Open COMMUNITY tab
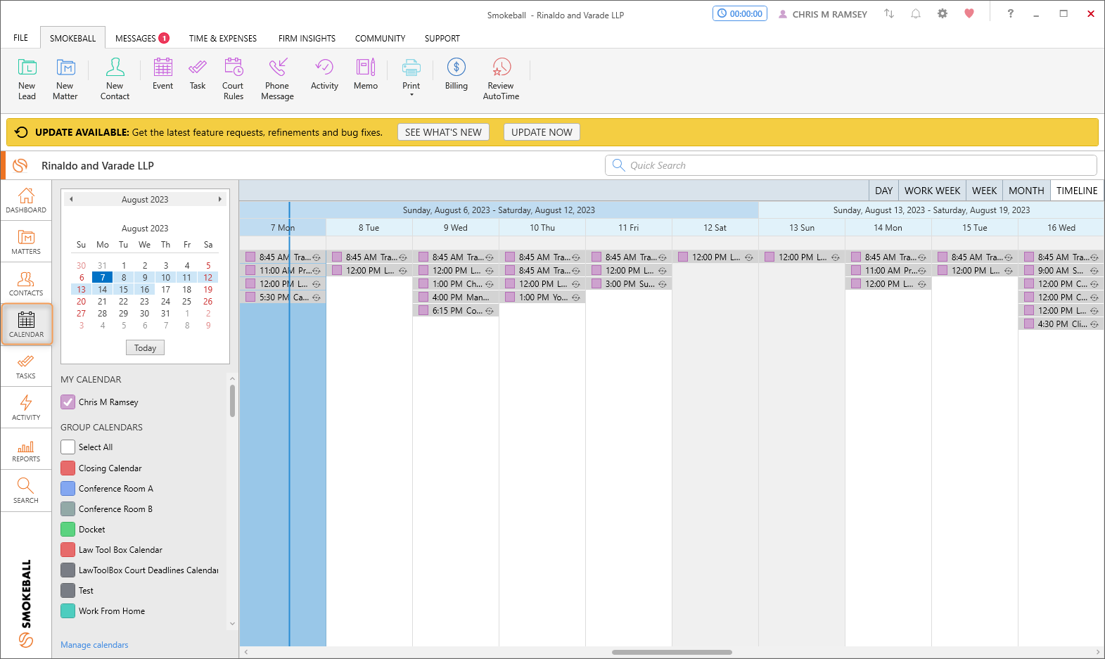The image size is (1105, 659). [x=380, y=38]
